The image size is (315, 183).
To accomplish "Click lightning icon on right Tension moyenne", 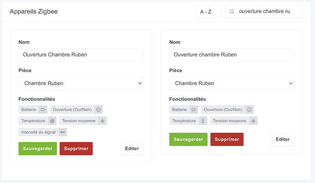I will [x=253, y=121].
